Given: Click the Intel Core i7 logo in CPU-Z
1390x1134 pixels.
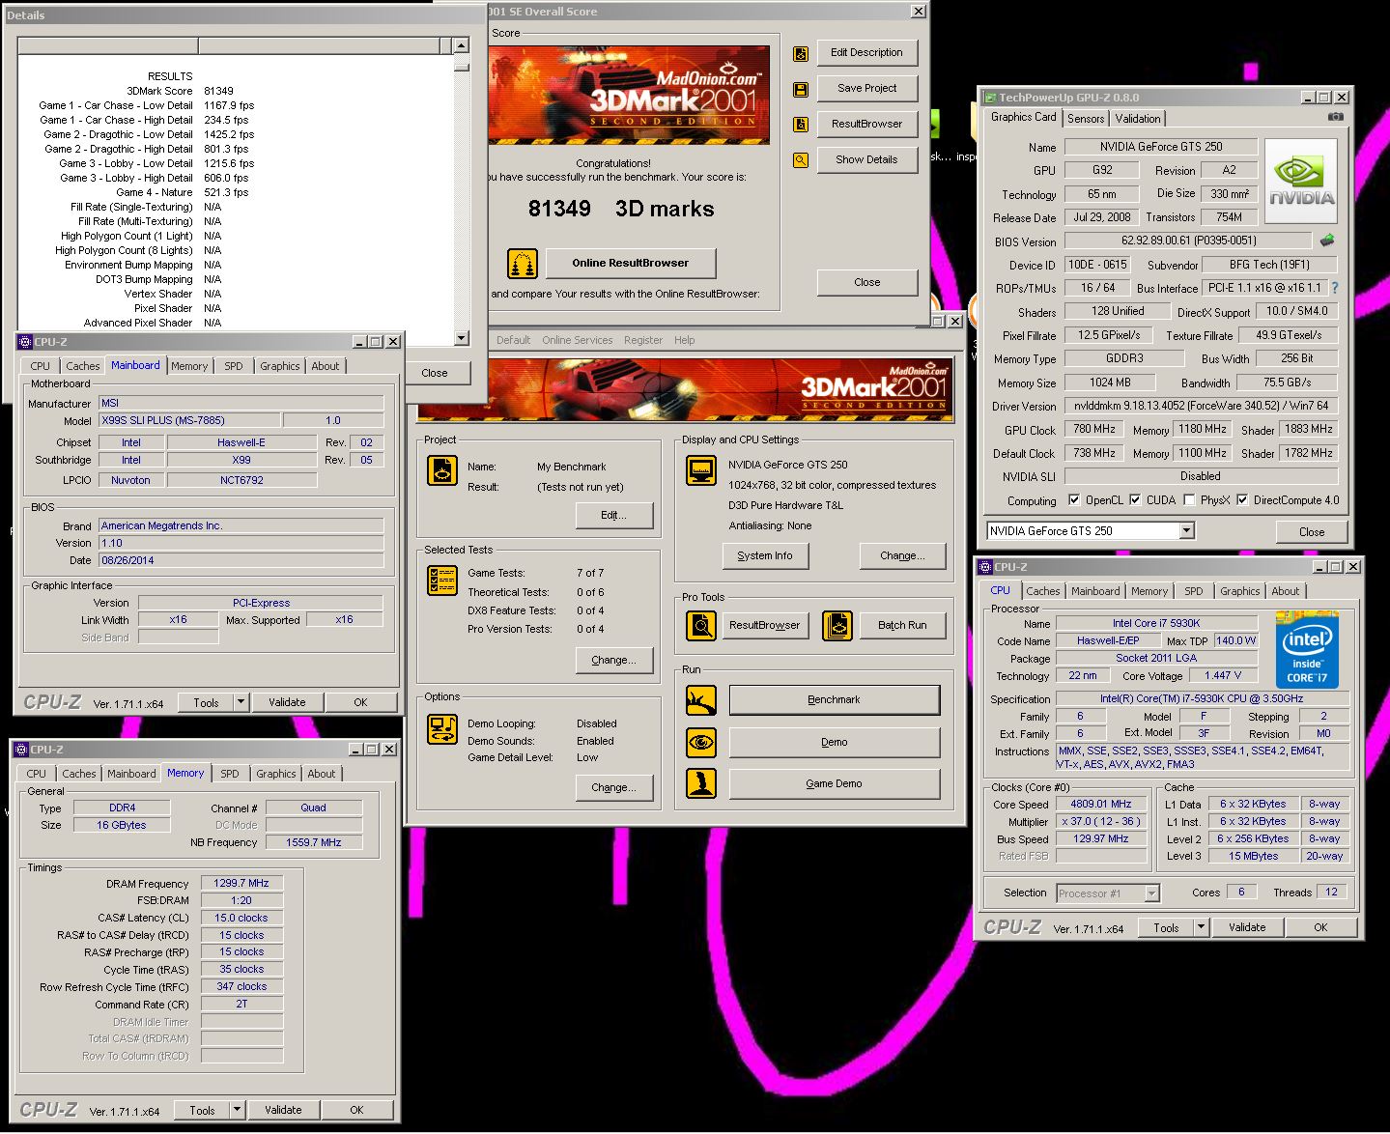Looking at the screenshot, I should (1307, 649).
